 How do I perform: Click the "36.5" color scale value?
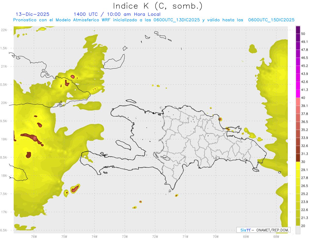point(304,122)
